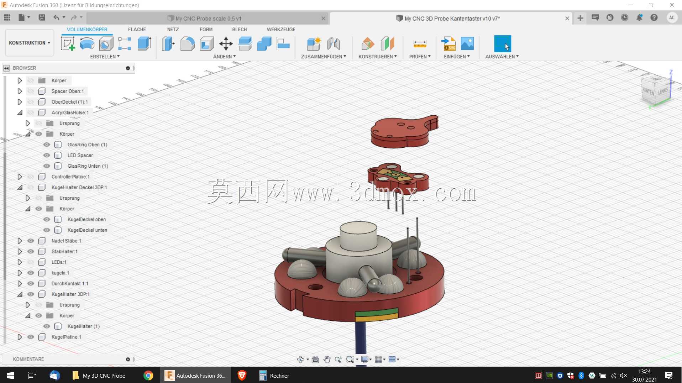Switch to the NETZ tab
This screenshot has width=682, height=383.
tap(173, 30)
